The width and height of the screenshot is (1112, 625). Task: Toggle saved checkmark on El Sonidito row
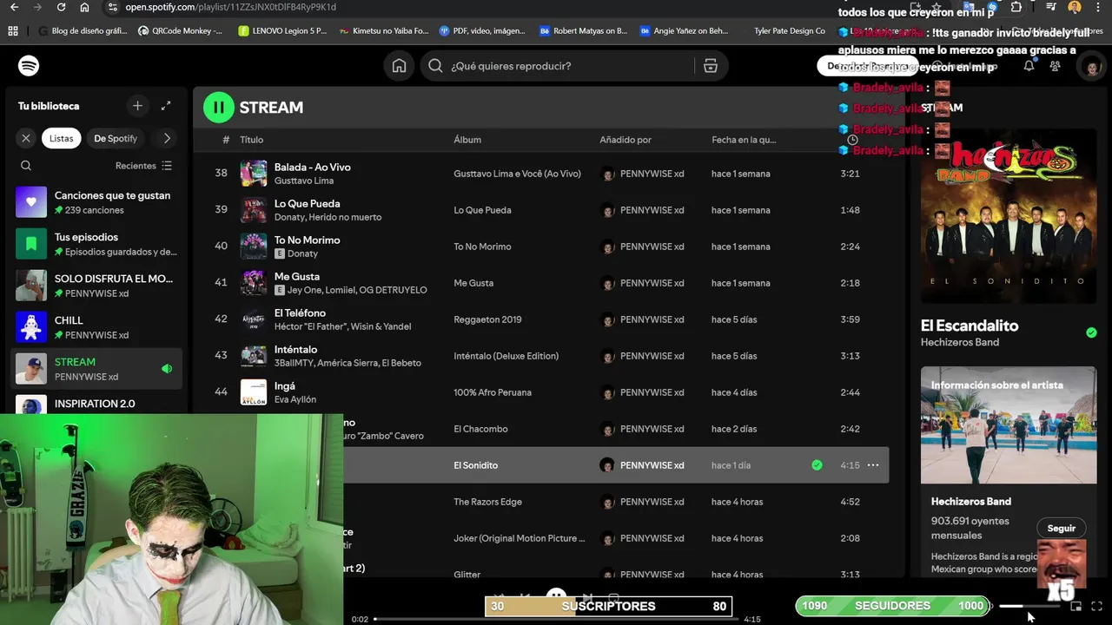817,465
